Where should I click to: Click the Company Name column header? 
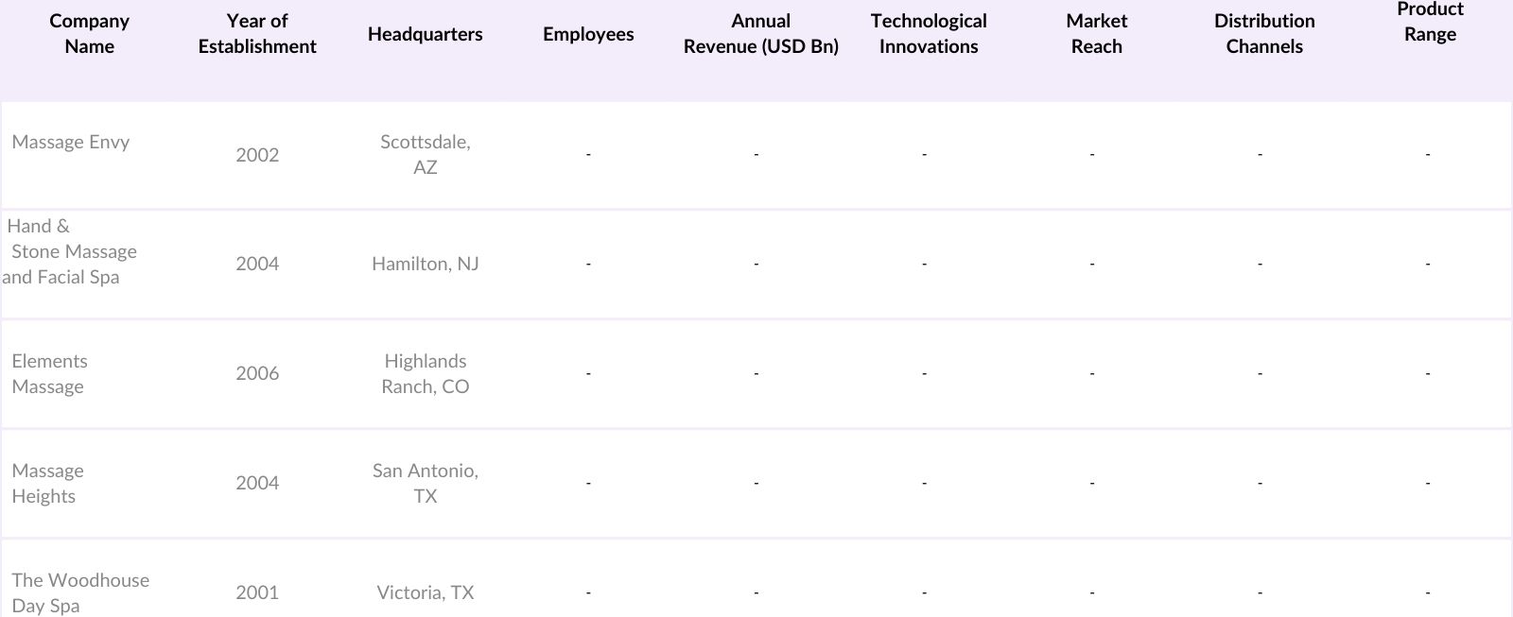pyautogui.click(x=89, y=34)
